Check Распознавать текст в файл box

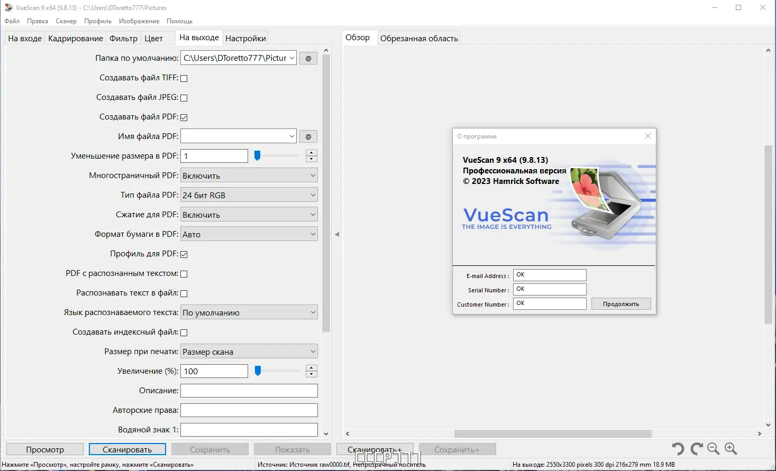coord(184,293)
